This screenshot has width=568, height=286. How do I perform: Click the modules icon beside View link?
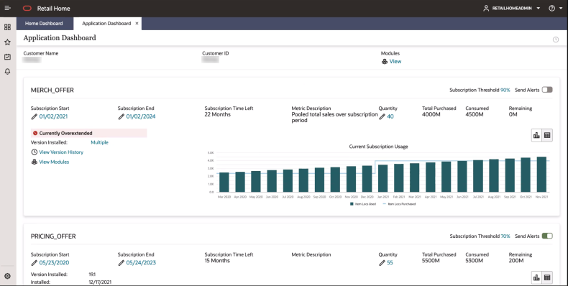[385, 62]
